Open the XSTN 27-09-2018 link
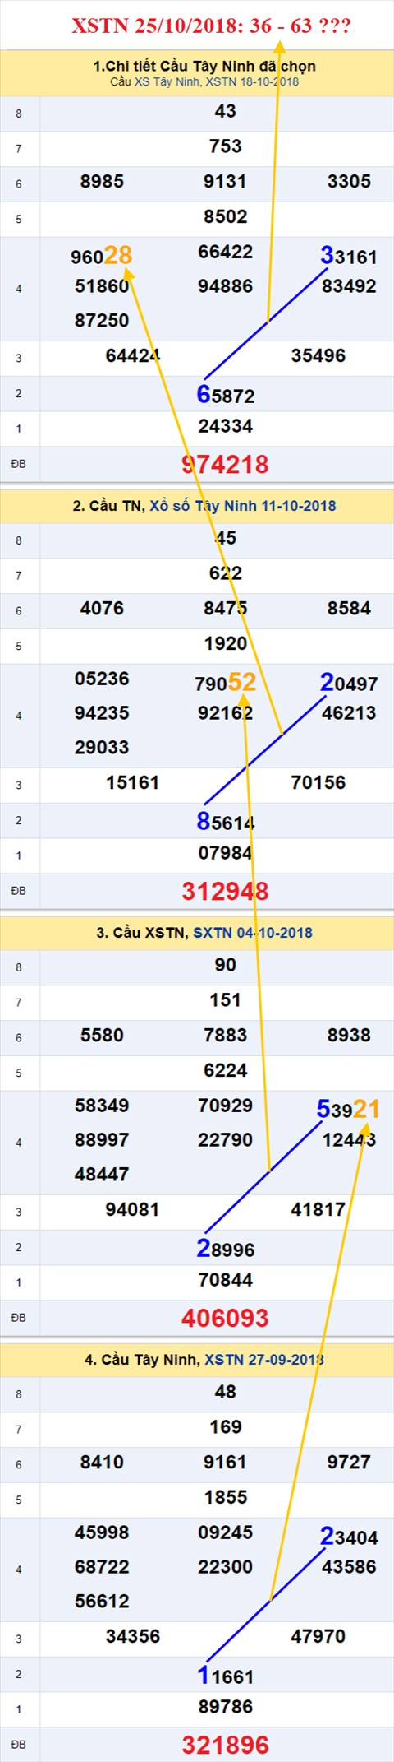This screenshot has height=1762, width=394. pyautogui.click(x=264, y=1360)
